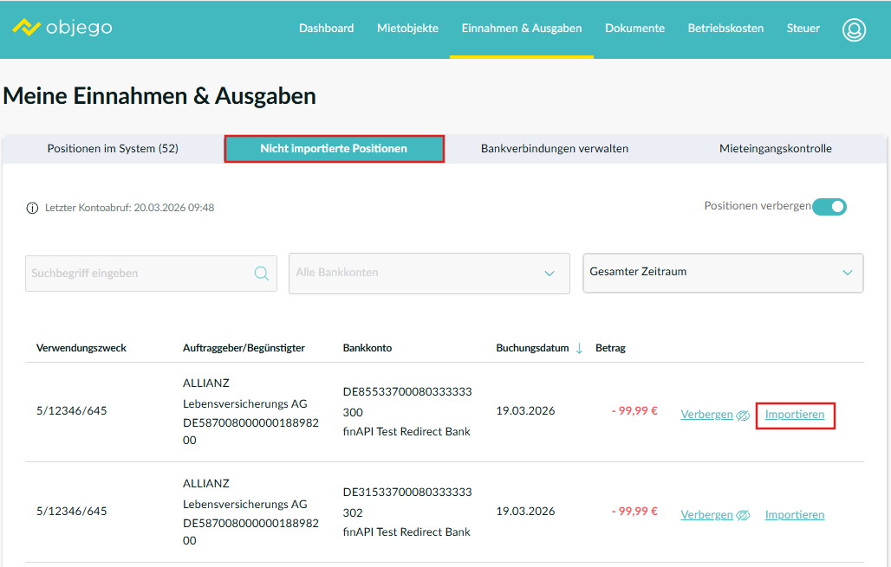Click the Buchungsdatum sort arrow icon

(x=579, y=348)
